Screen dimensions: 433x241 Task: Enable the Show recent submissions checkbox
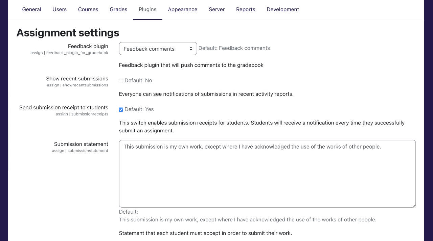coord(121,81)
